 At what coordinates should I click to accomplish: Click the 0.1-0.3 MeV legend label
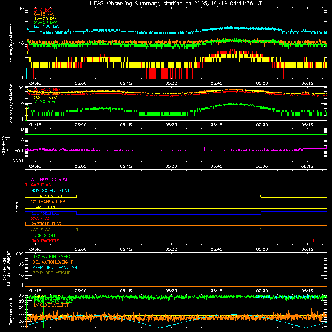(47, 89)
